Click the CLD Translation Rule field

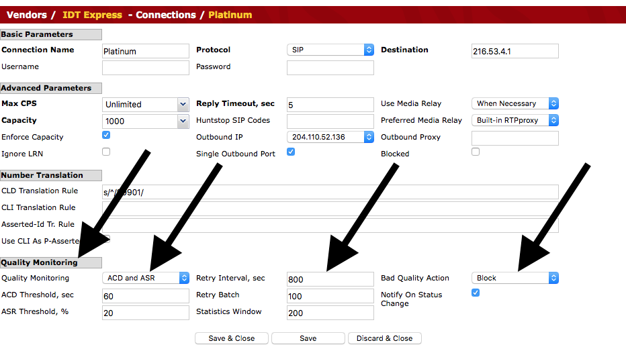click(330, 192)
